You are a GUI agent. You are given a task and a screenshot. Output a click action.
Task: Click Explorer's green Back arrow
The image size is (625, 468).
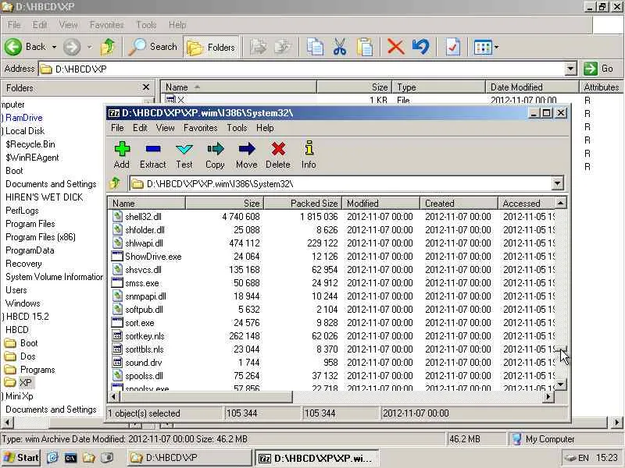coord(13,47)
